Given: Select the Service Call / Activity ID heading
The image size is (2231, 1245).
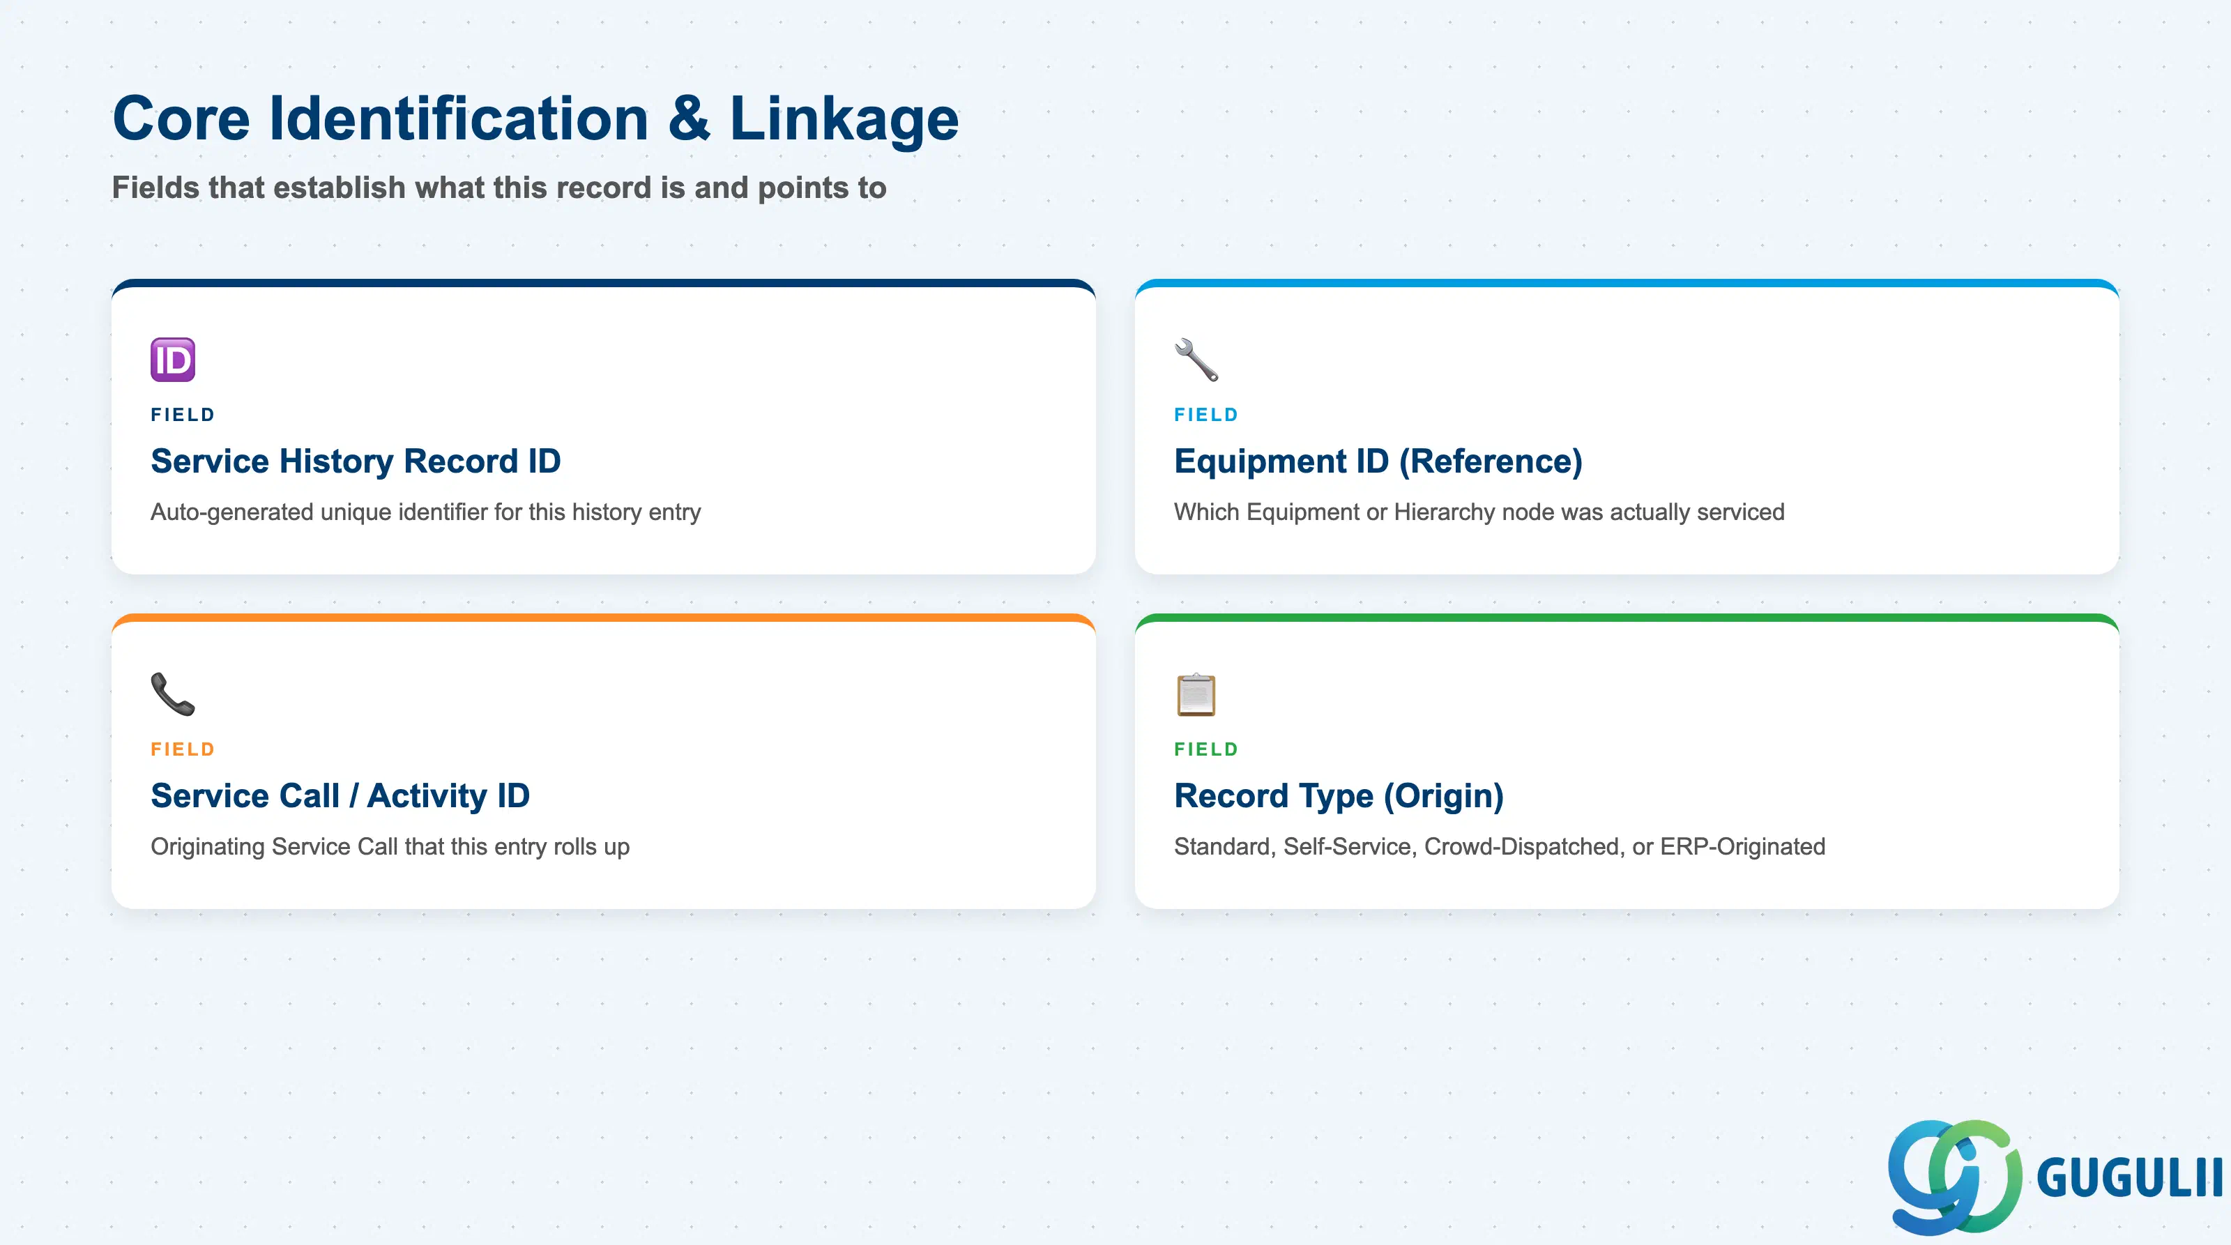Looking at the screenshot, I should 340,795.
